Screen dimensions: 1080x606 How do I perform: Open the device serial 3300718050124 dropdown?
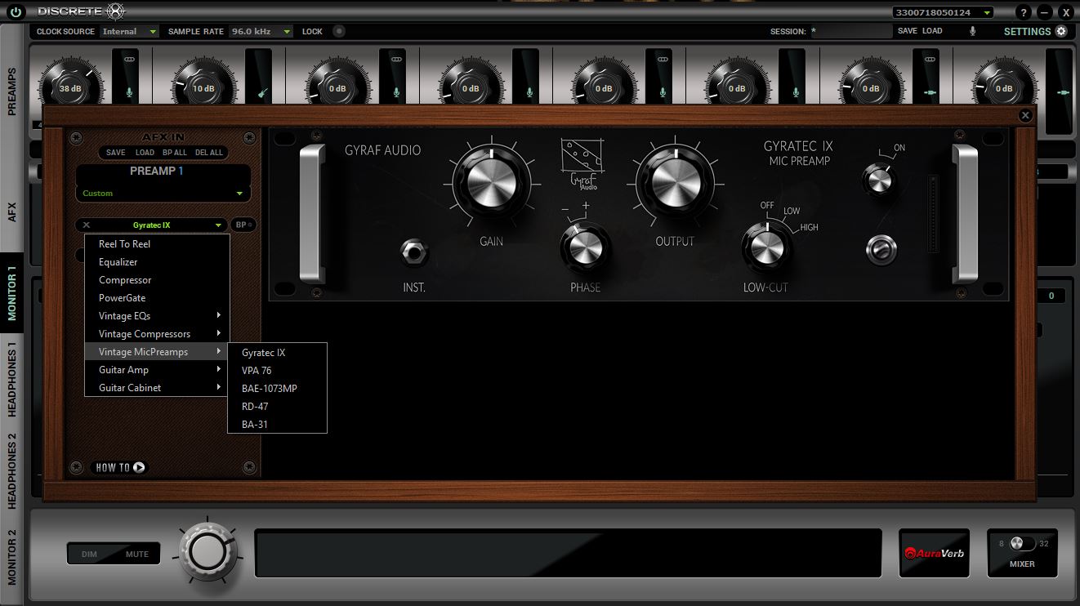943,12
